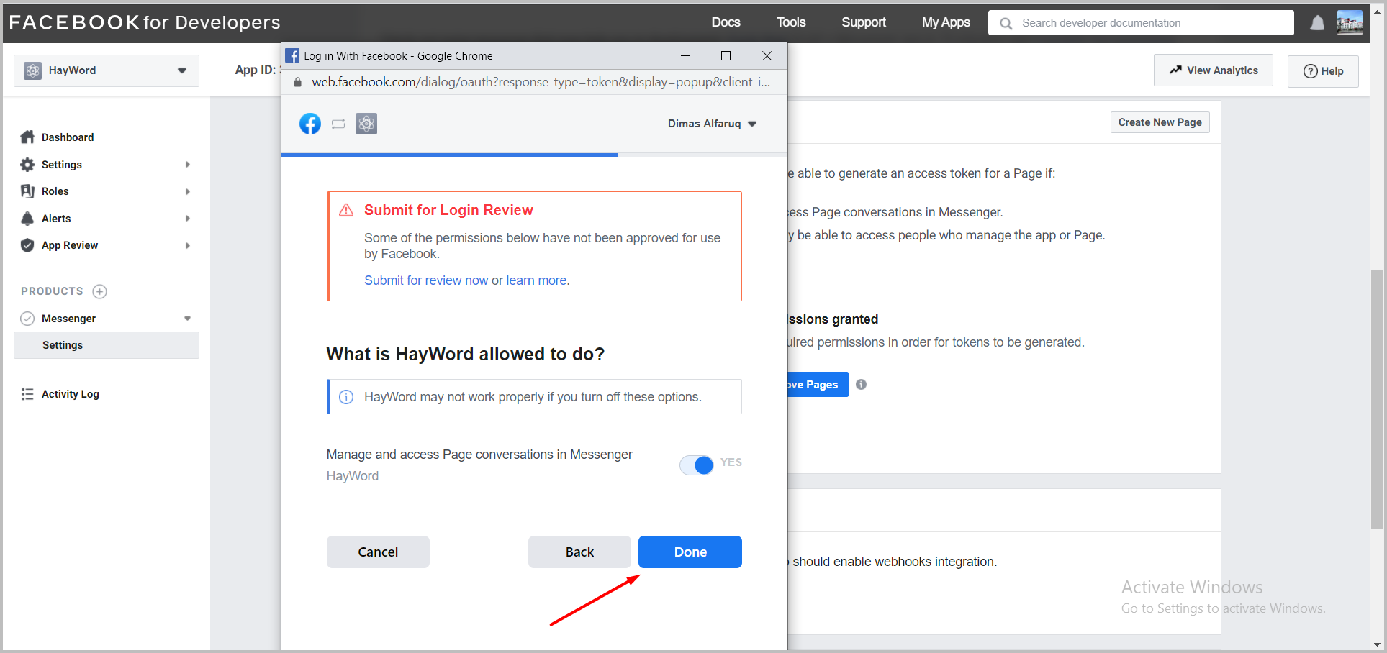
Task: Open the Dimas Alfaruq account dropdown
Action: pos(712,124)
